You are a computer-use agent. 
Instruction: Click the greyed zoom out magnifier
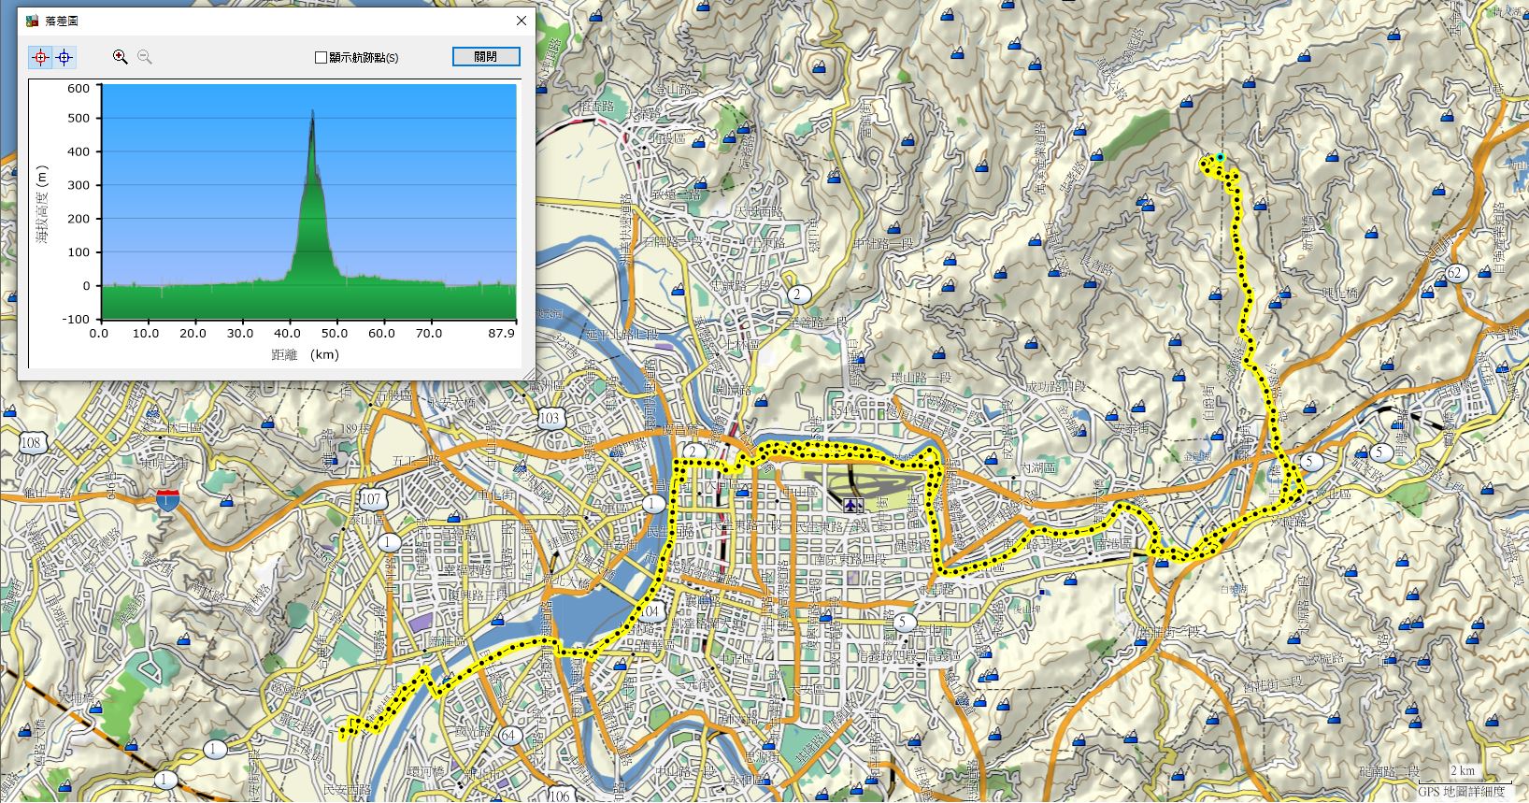(x=145, y=57)
